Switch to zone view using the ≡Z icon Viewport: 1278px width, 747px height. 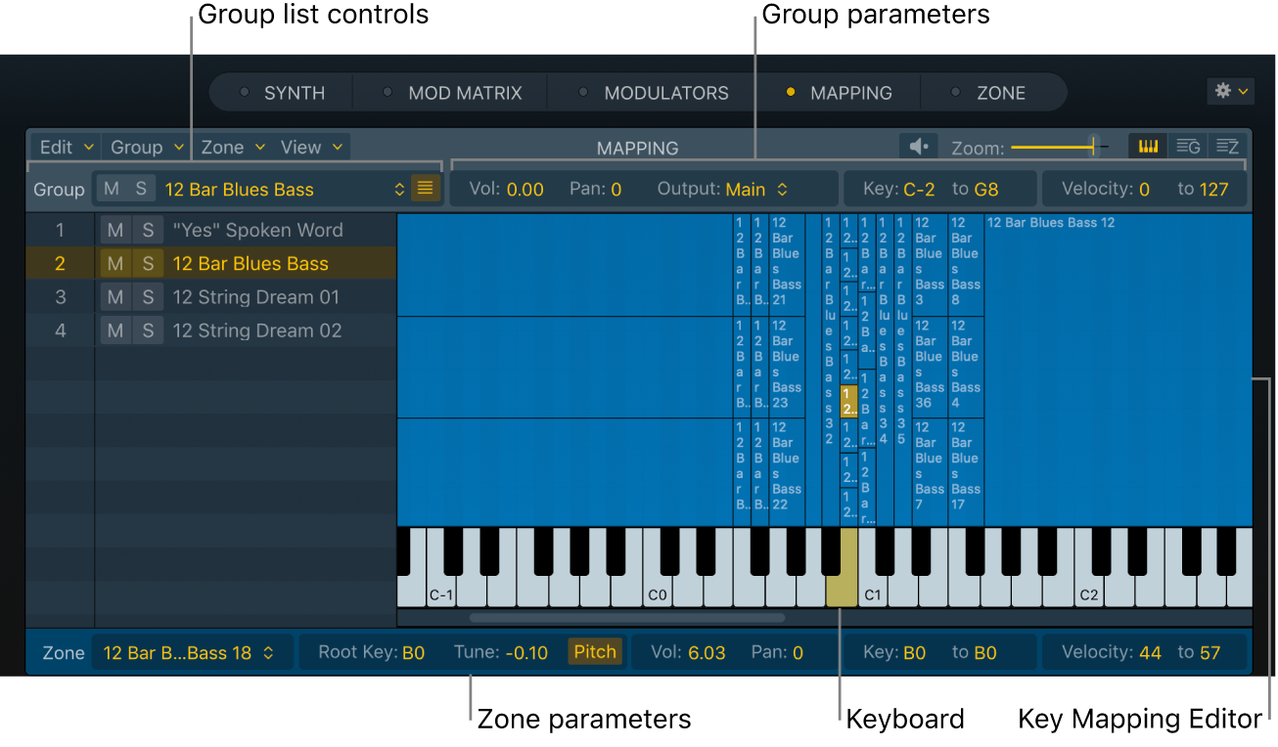click(1226, 146)
